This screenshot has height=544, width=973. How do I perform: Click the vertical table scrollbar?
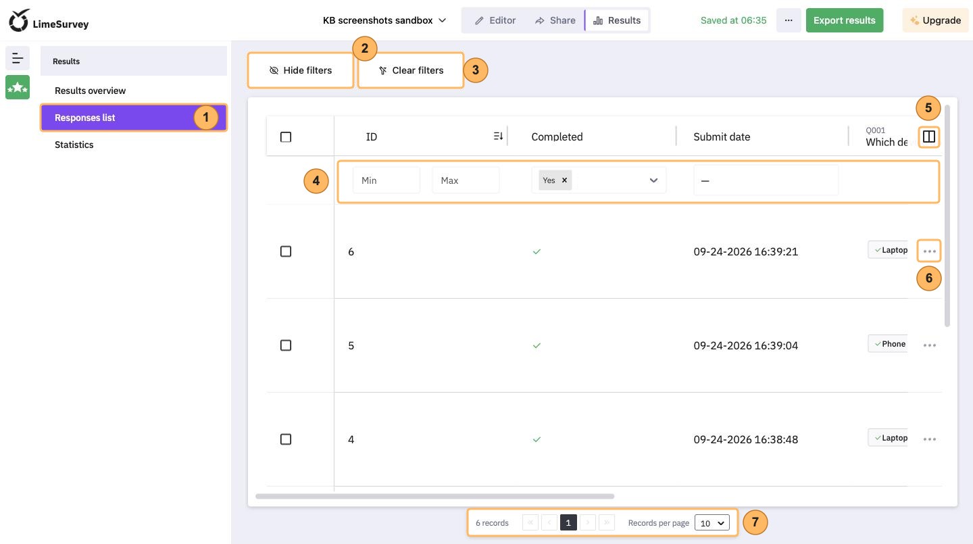[x=947, y=216]
